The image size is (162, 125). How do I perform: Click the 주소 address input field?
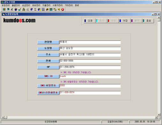point(90,55)
